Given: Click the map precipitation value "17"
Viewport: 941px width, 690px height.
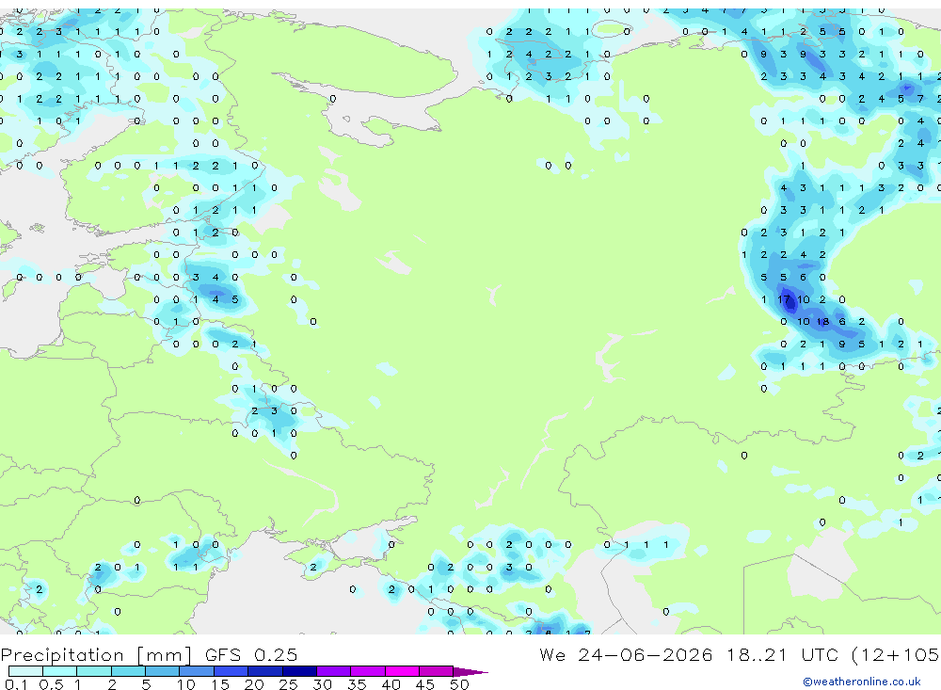Looking at the screenshot, I should click(x=784, y=299).
